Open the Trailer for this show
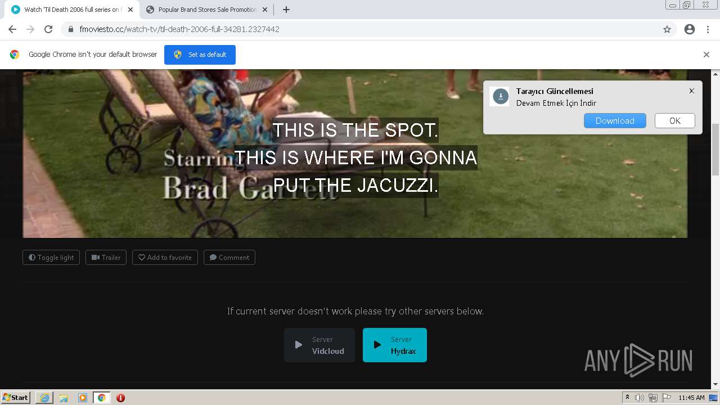Image resolution: width=720 pixels, height=405 pixels. click(x=106, y=258)
